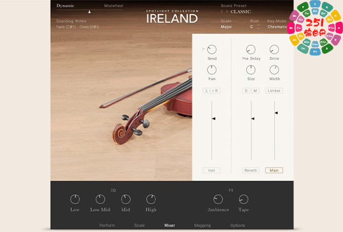343x232 pixels.
Task: Adjust the reverb Size knob
Action: coord(251,70)
